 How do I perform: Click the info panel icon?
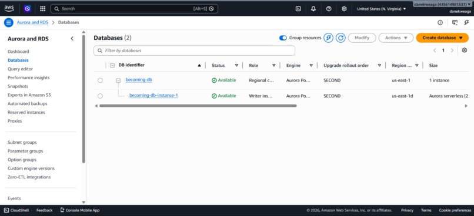point(440,23)
